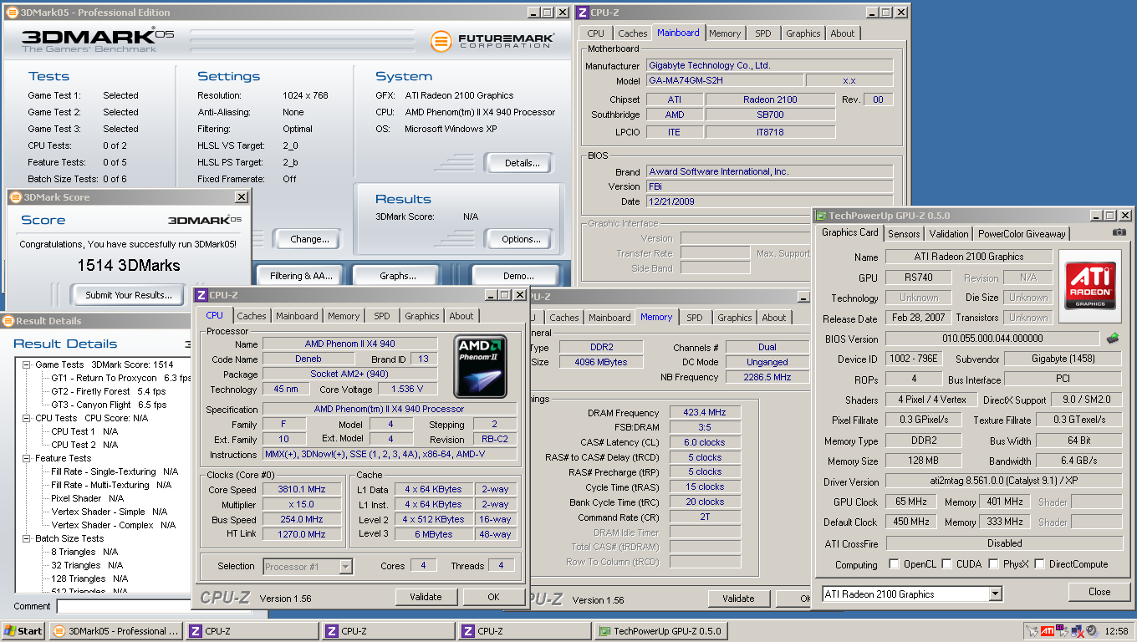Open the GPU selection dropdown in GPU-Z

click(x=995, y=594)
